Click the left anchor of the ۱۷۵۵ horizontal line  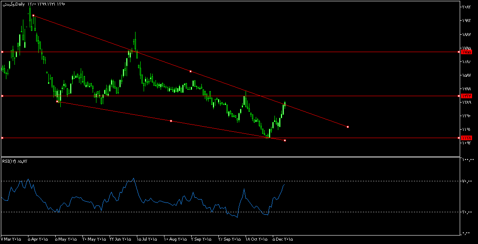[3, 52]
